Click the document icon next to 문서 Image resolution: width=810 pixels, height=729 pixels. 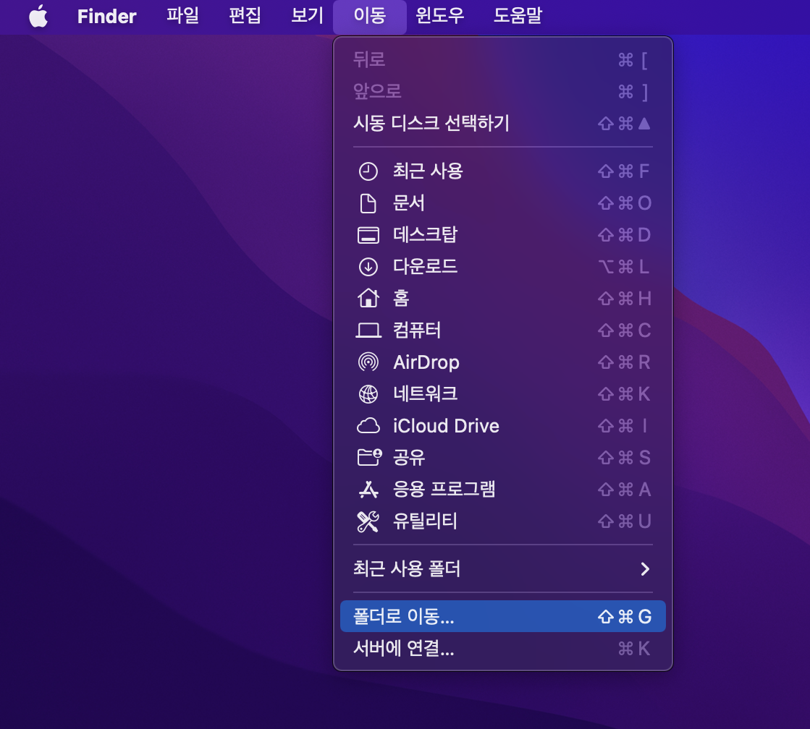point(368,203)
